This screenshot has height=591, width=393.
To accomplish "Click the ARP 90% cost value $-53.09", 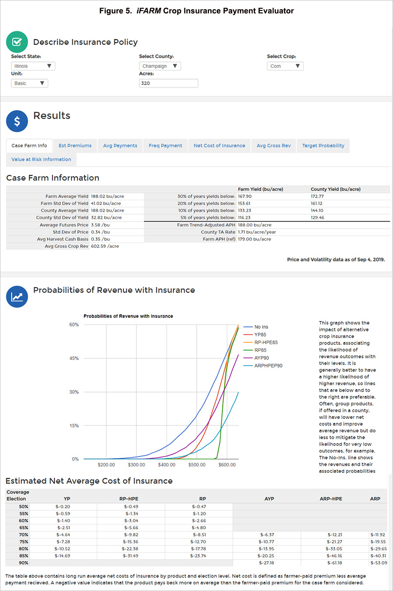I will click(x=379, y=563).
